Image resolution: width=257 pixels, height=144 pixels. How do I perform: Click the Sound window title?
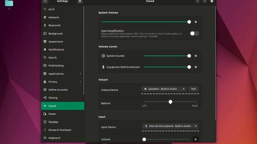pyautogui.click(x=150, y=1)
